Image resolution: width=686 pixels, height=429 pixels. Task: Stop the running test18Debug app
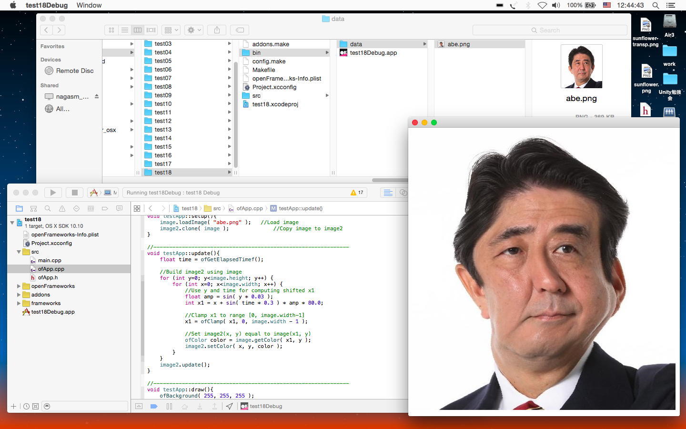tap(74, 193)
